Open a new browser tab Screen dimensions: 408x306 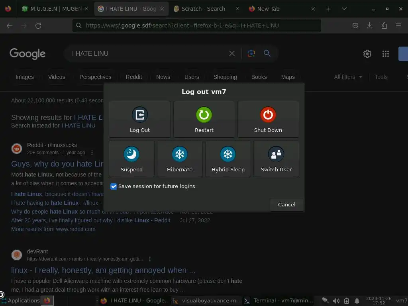point(328,9)
